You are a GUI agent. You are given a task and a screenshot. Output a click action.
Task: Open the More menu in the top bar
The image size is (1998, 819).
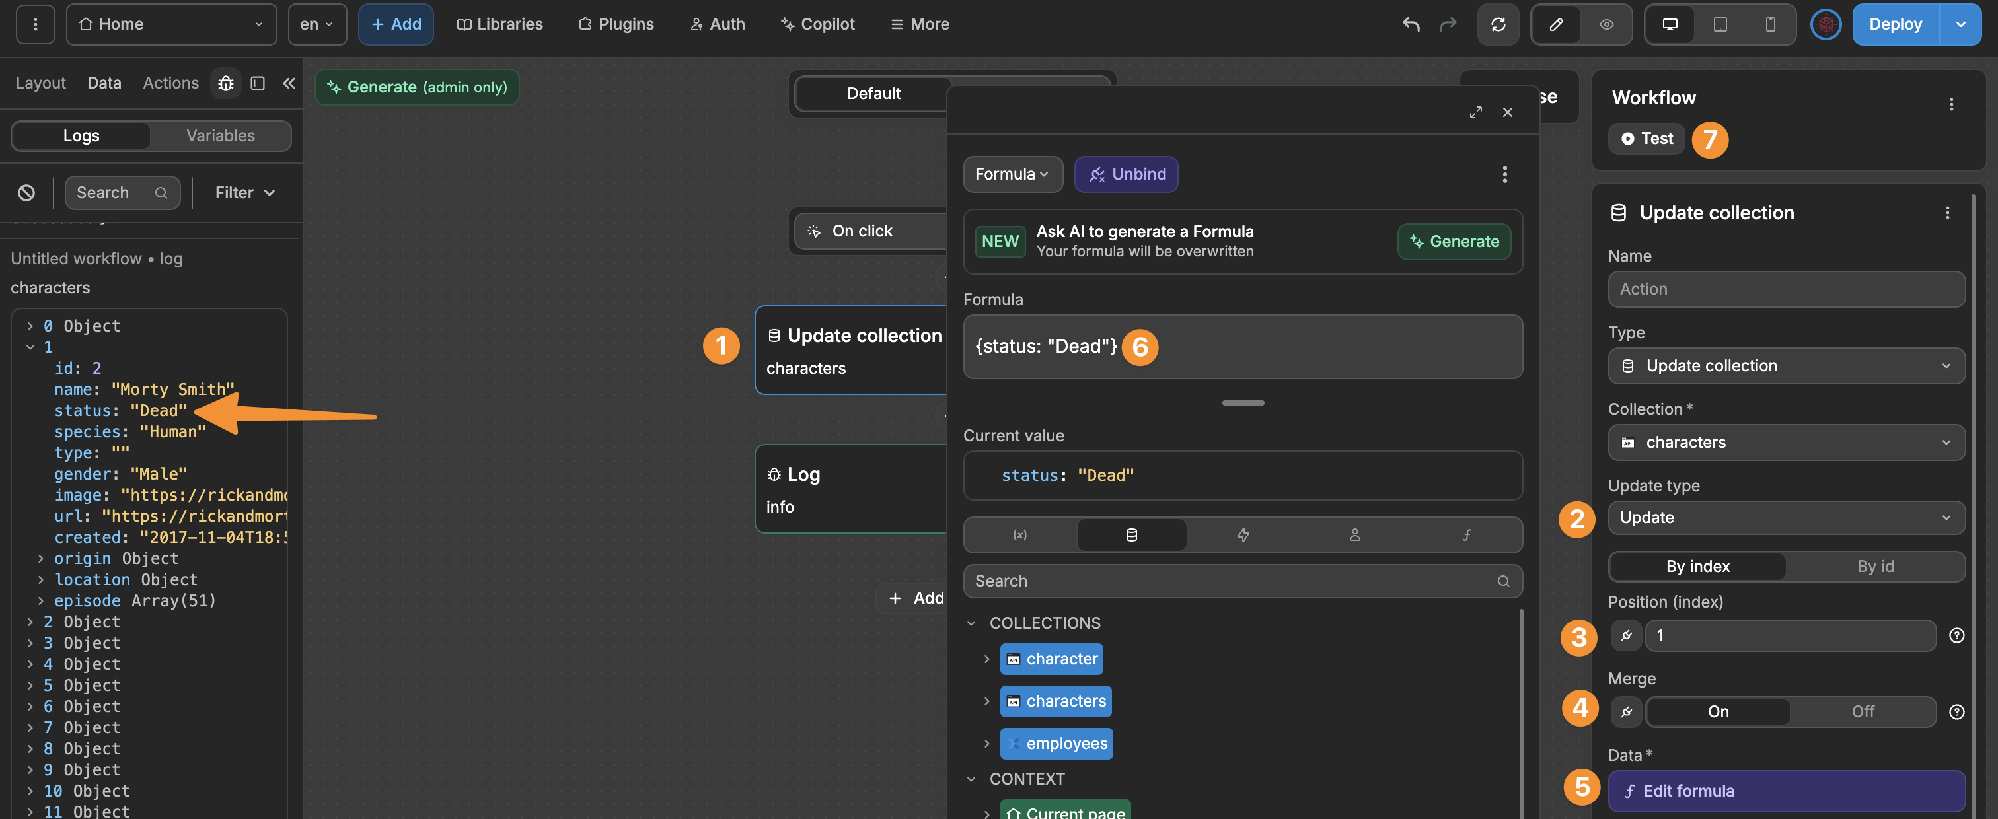tap(919, 24)
